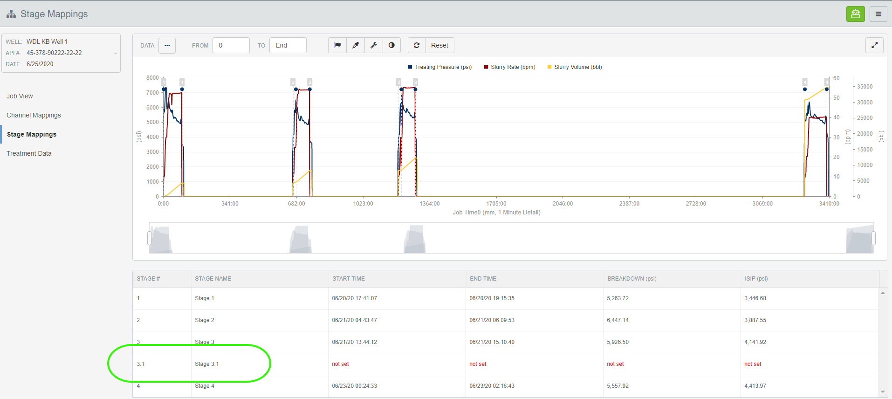The width and height of the screenshot is (892, 399).
Task: Open the wrench settings tool
Action: click(374, 45)
